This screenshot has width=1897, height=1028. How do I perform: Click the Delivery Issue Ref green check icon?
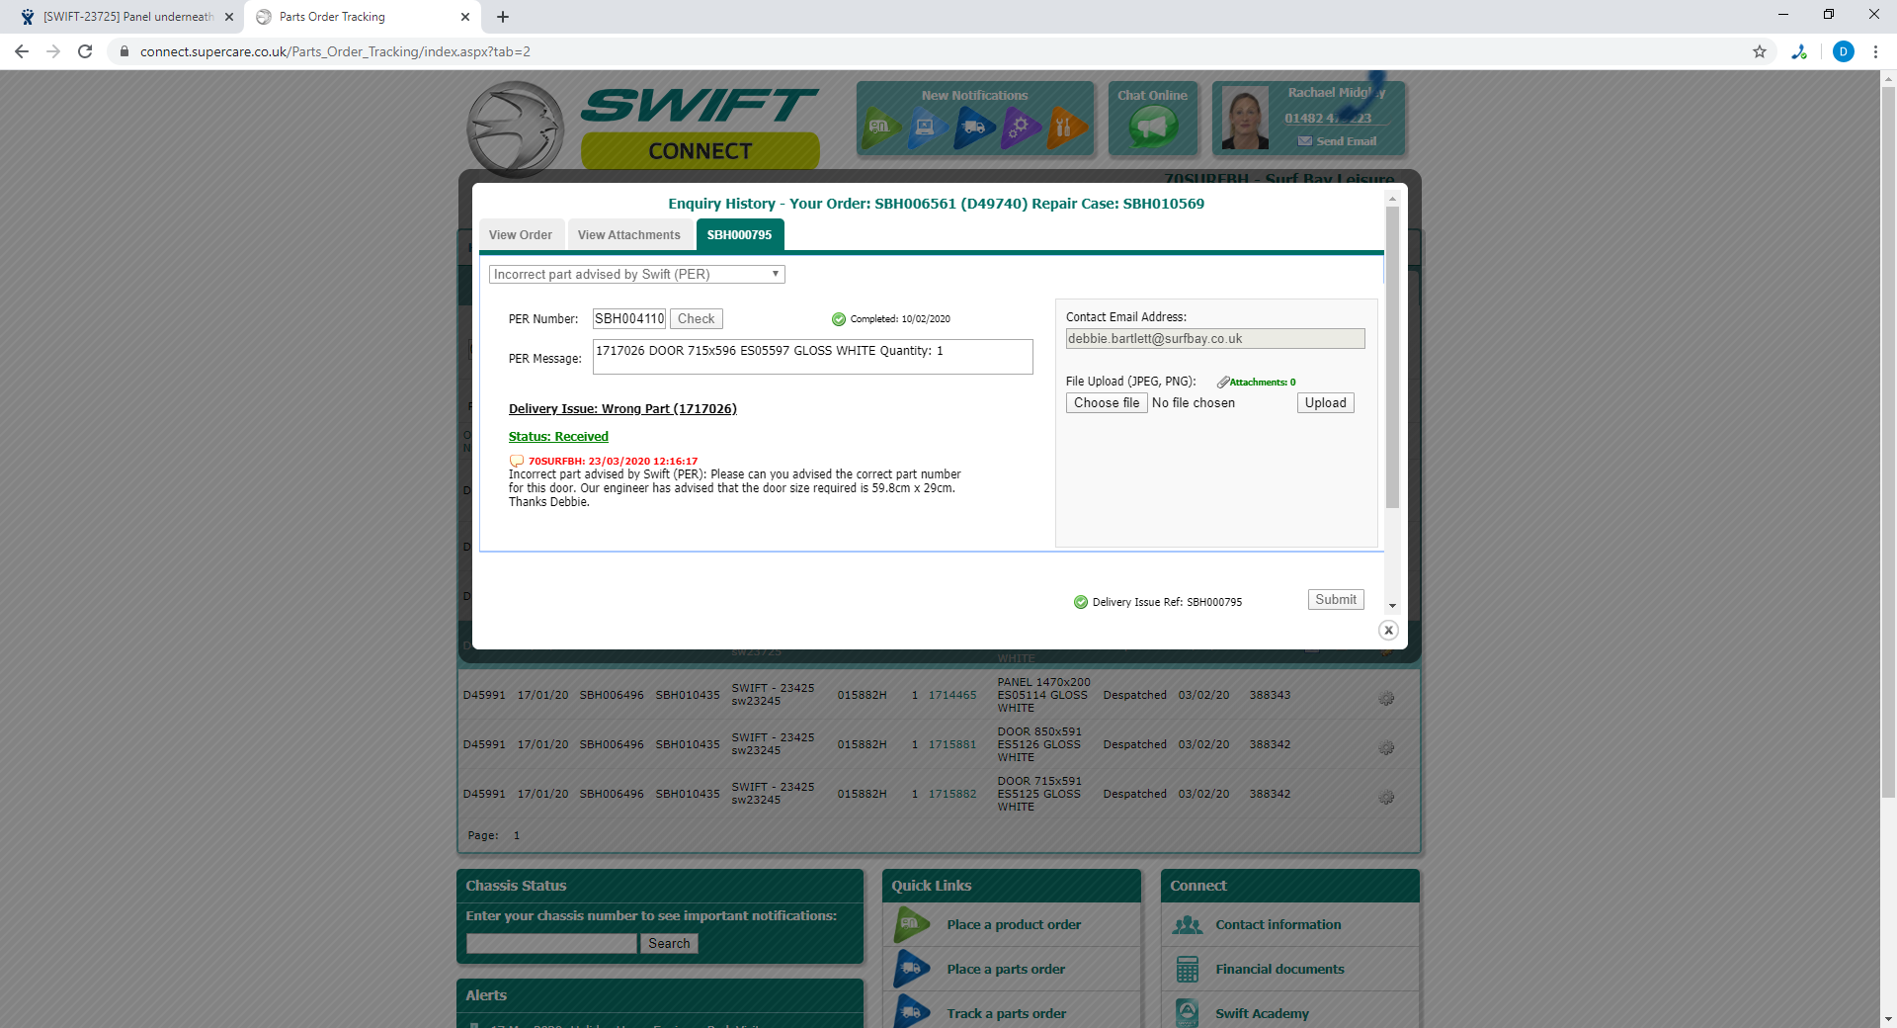(x=1081, y=602)
